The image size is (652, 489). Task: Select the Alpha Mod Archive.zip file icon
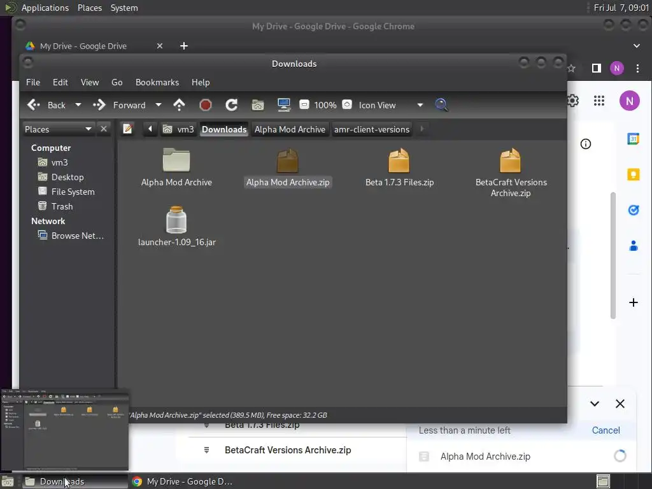point(287,160)
